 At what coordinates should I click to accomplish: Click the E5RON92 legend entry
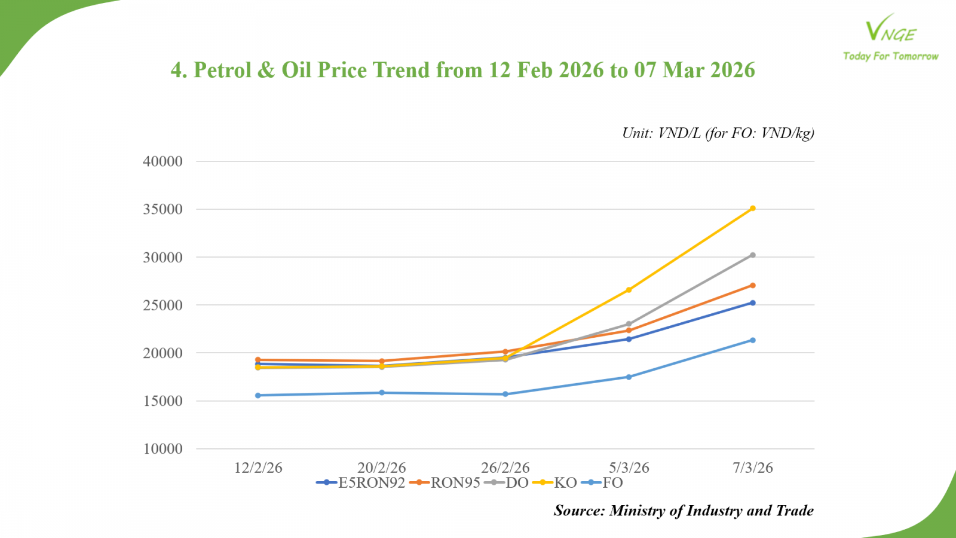361,483
